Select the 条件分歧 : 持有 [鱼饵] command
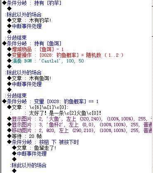 coord(32,43)
